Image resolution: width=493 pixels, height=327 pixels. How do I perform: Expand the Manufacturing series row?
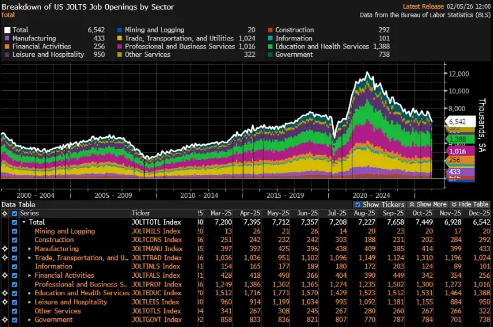tap(30, 249)
